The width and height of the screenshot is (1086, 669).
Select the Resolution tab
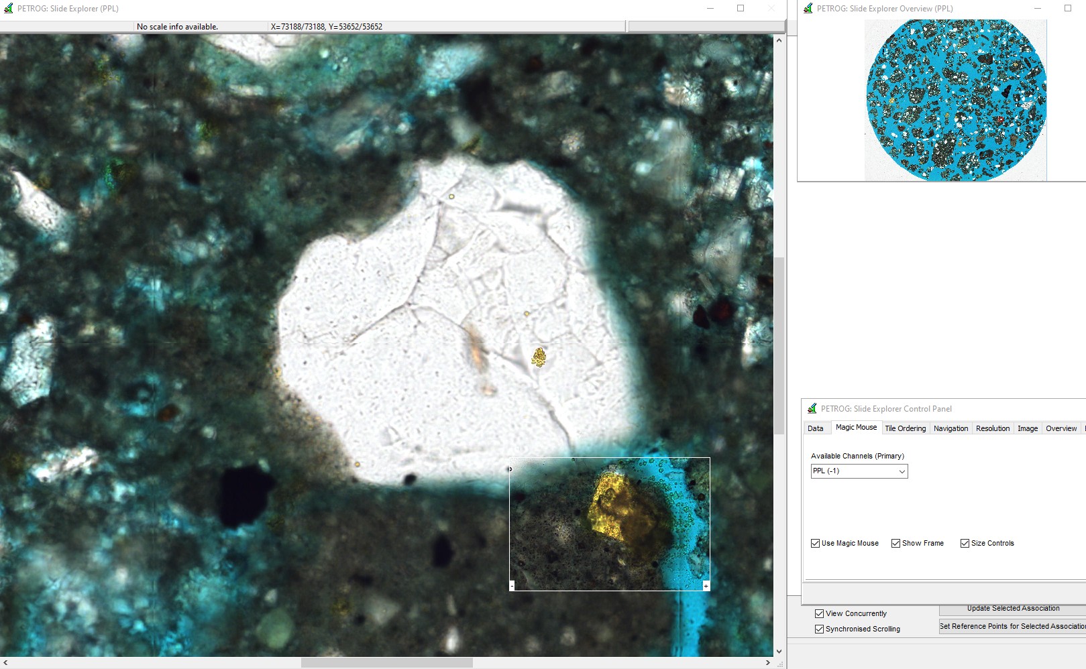click(993, 428)
